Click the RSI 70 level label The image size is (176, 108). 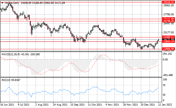[164, 85]
